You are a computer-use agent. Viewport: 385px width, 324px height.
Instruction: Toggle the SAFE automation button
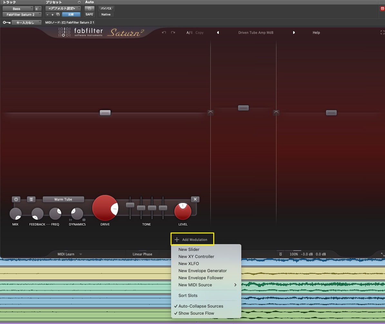point(89,14)
